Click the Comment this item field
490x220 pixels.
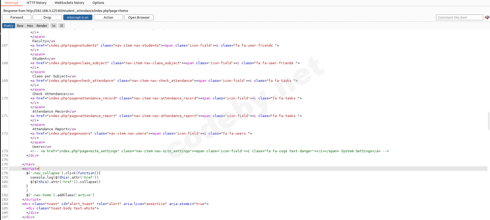pyautogui.click(x=459, y=17)
